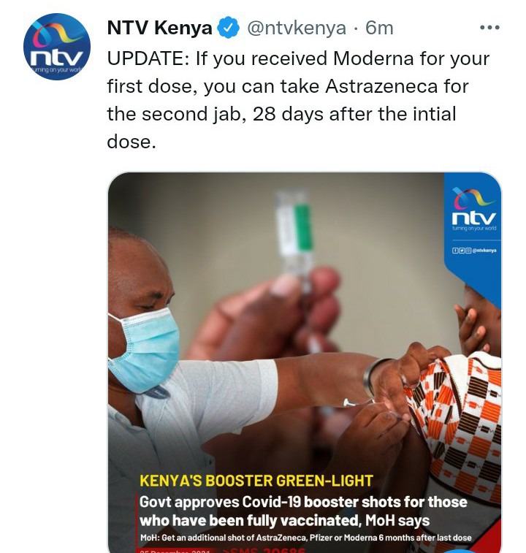The image size is (526, 553).
Task: Click the Instagram icon in blue banner
Action: (468, 251)
